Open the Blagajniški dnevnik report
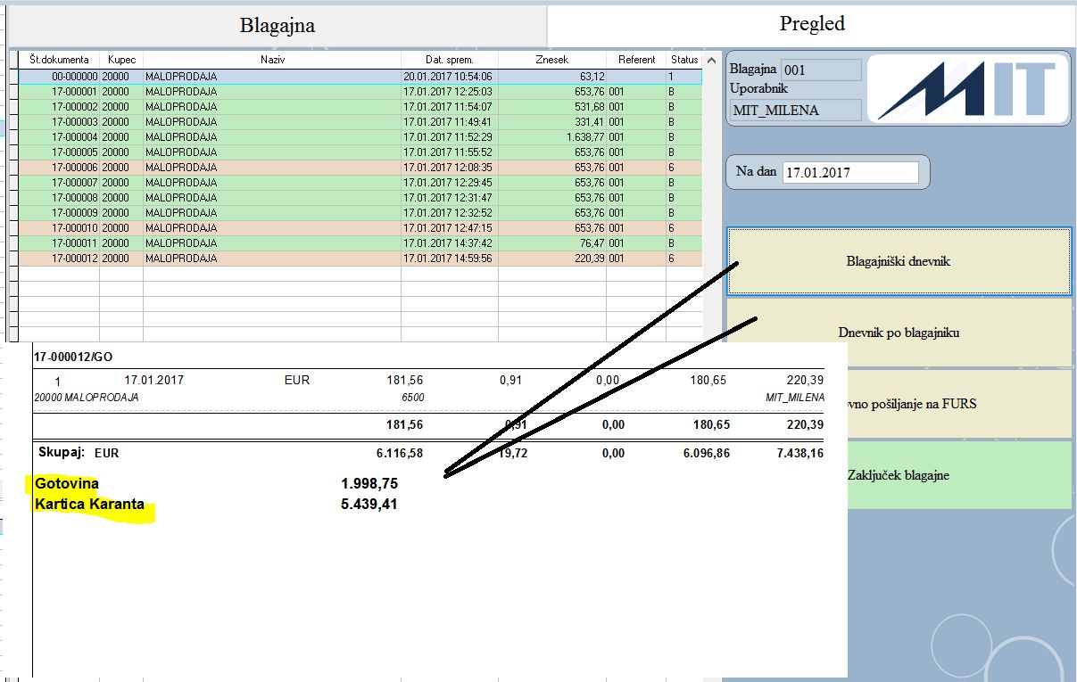The height and width of the screenshot is (682, 1077). [899, 261]
